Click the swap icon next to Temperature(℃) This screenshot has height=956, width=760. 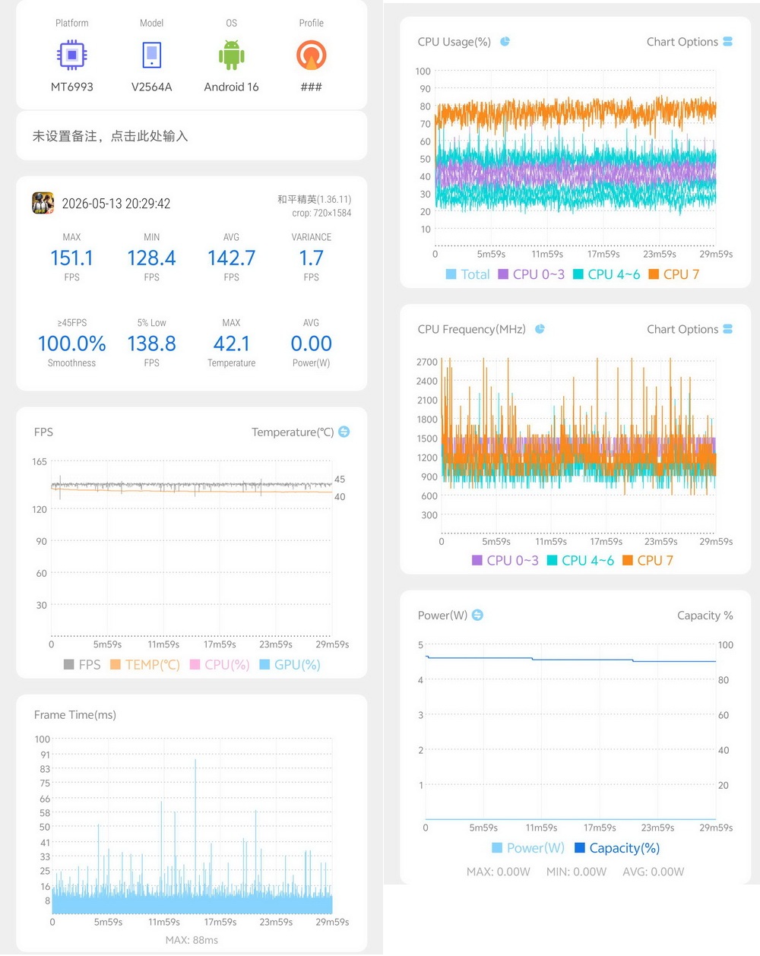344,432
